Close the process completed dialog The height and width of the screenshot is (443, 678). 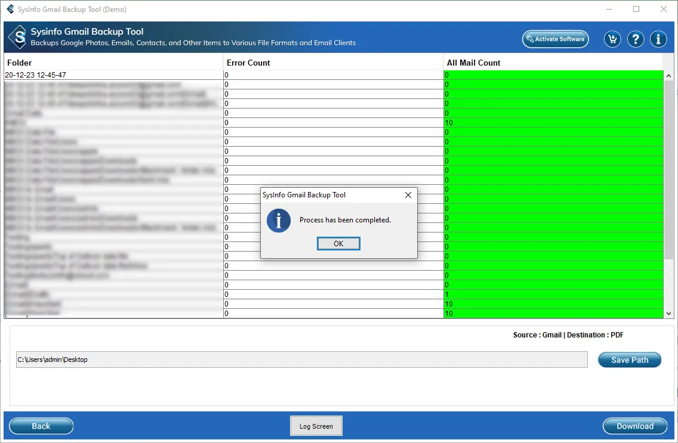(408, 195)
